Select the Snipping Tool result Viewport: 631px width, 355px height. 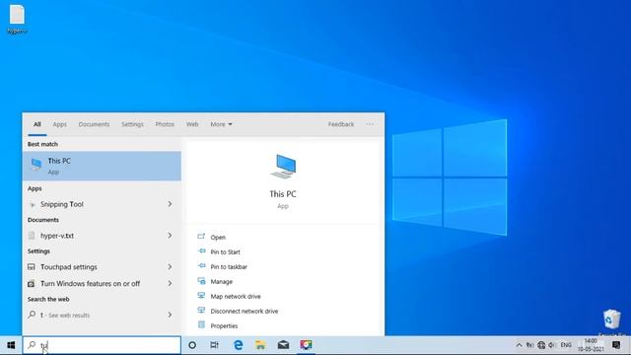[x=95, y=204]
